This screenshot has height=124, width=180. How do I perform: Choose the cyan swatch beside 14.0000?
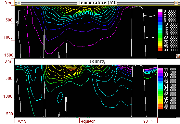point(160,29)
